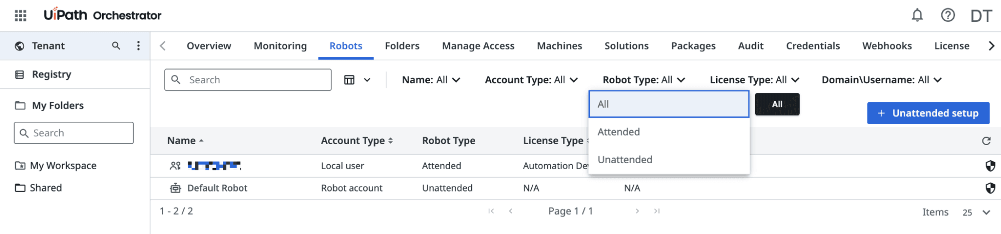Viewport: 1001px width, 234px height.
Task: Click the Robot account cell
Action: (x=352, y=188)
